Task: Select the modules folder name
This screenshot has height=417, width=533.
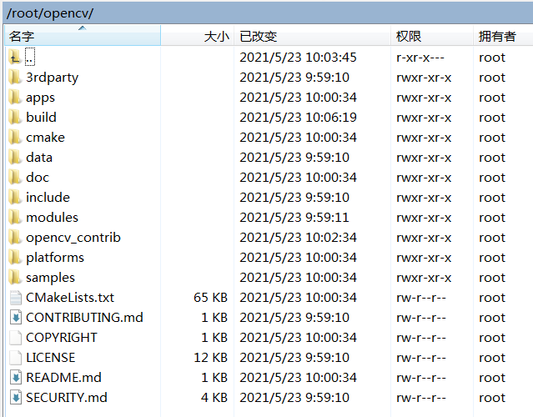Action: tap(52, 218)
